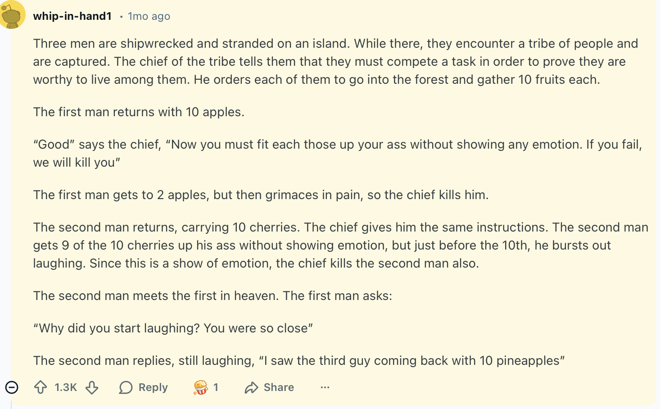The image size is (660, 409).
Task: Click the Share arrow icon
Action: click(253, 387)
